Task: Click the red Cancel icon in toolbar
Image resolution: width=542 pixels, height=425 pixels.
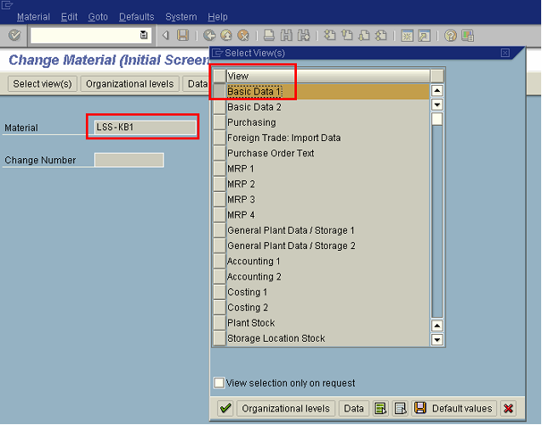Action: pos(243,36)
